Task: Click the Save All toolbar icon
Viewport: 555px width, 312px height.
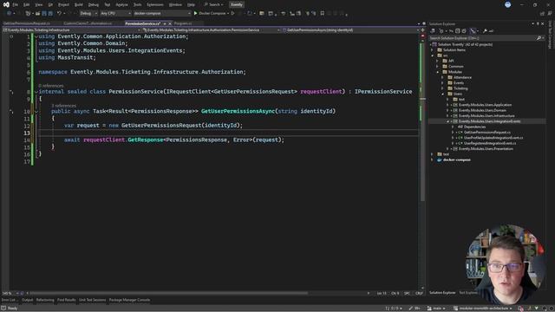Action: coord(50,14)
